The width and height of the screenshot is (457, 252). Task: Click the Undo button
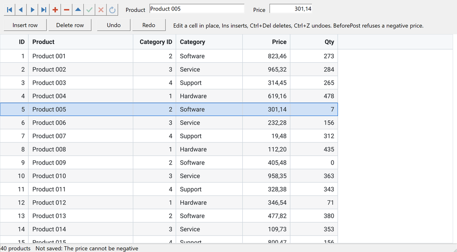[114, 25]
